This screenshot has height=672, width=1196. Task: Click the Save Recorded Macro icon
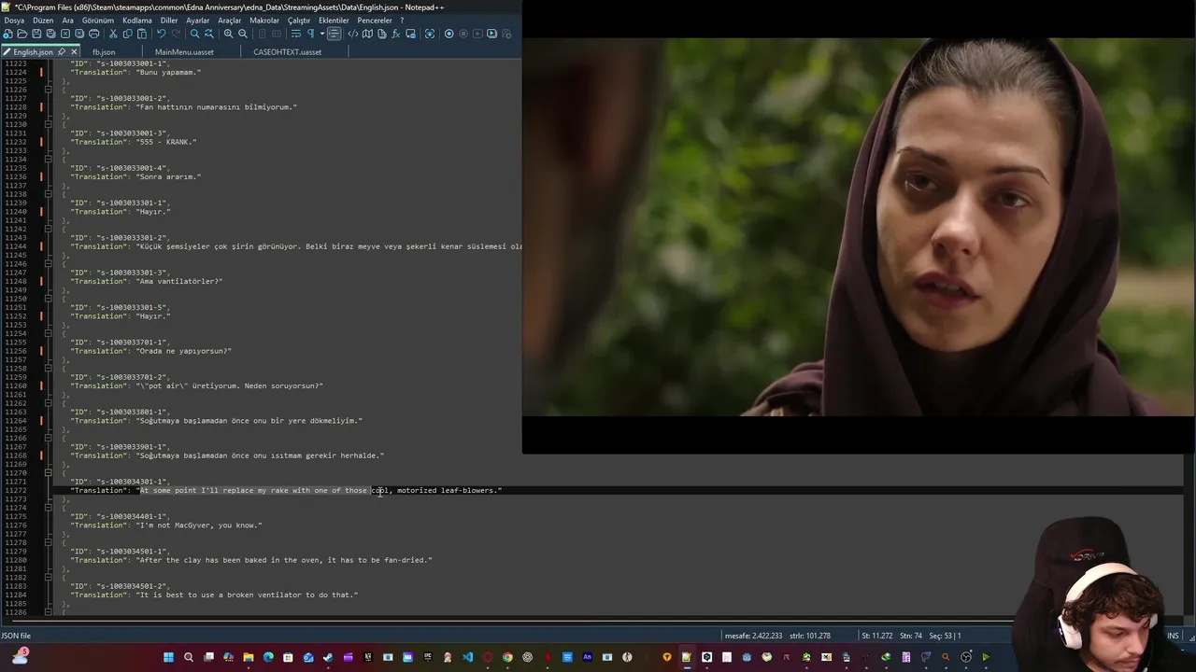click(506, 34)
